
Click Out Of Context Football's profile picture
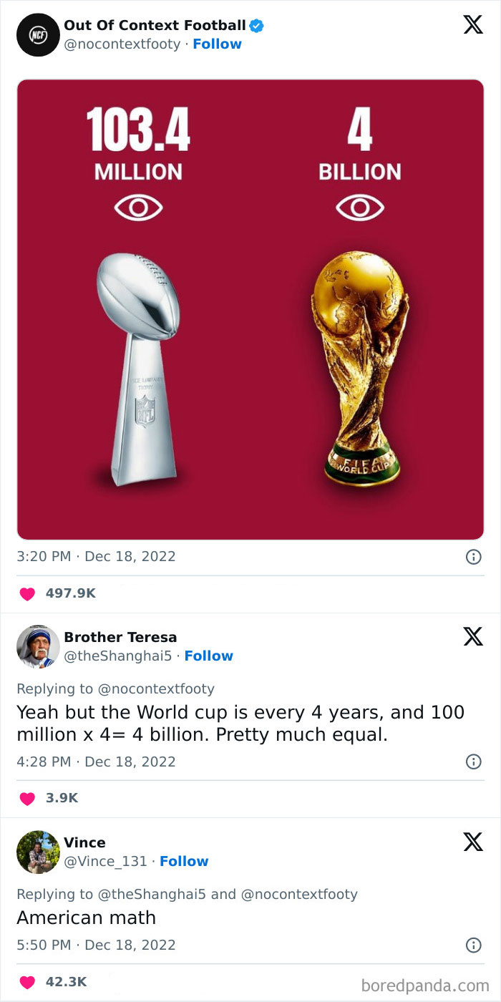(37, 34)
